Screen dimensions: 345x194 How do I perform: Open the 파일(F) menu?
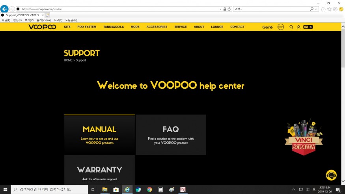6,20
